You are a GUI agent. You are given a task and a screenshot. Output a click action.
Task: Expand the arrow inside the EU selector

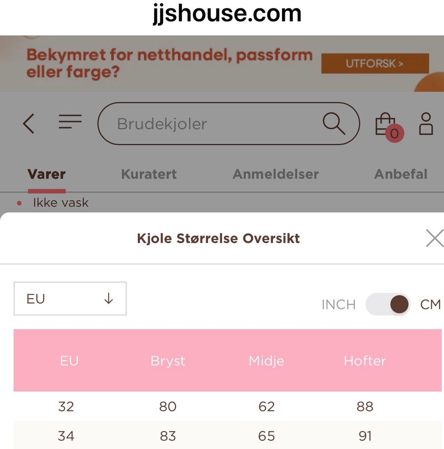[109, 299]
